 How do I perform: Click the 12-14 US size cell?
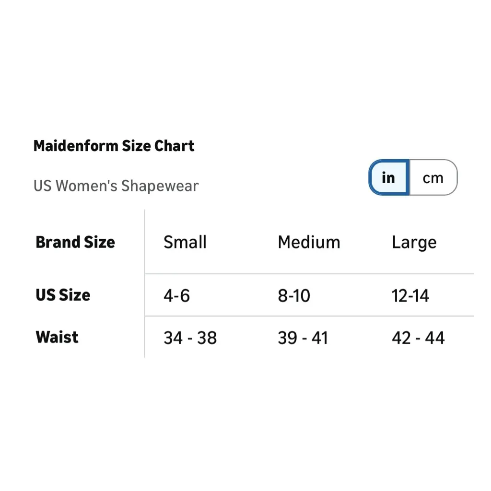pyautogui.click(x=410, y=295)
